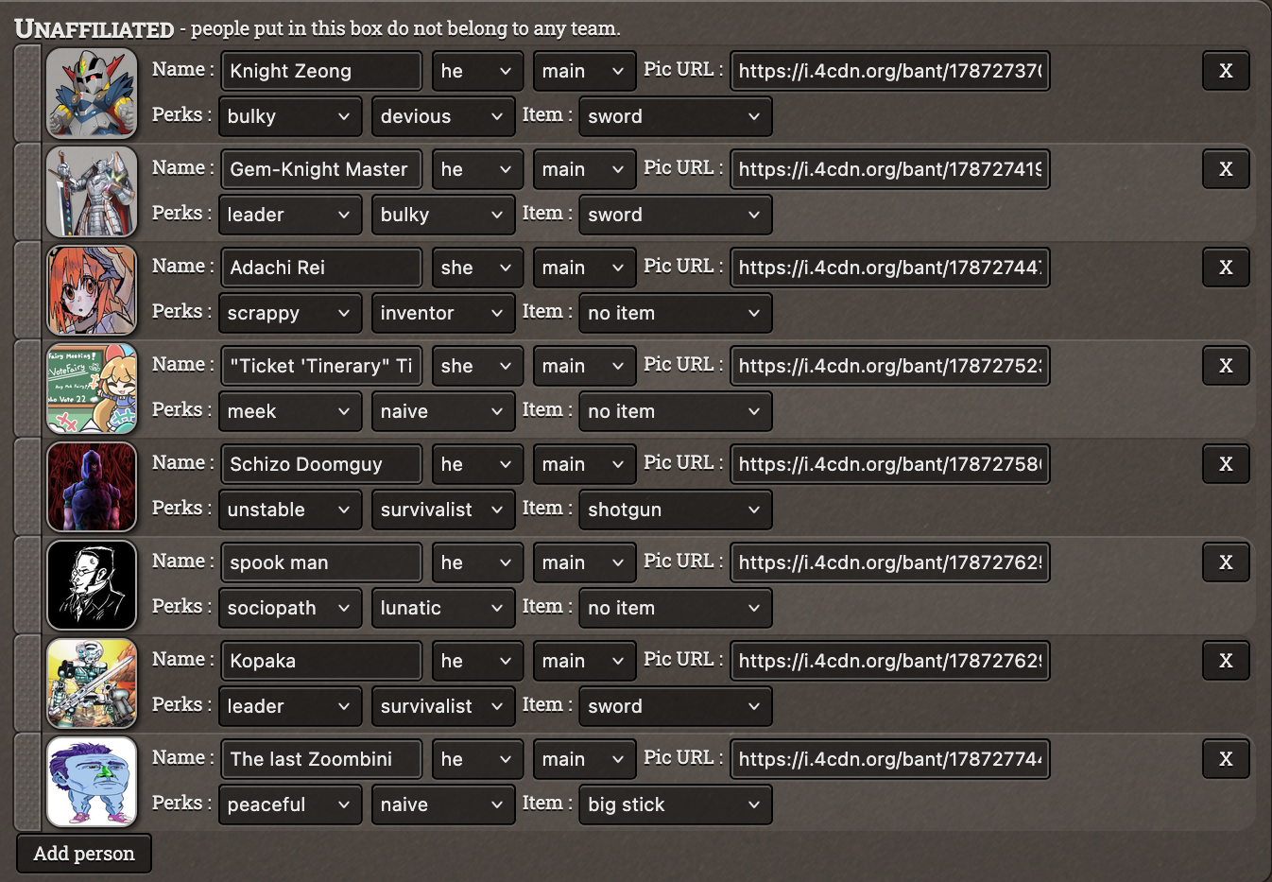Open spook man's lunatic perk dropdown
The width and height of the screenshot is (1272, 882).
(443, 608)
